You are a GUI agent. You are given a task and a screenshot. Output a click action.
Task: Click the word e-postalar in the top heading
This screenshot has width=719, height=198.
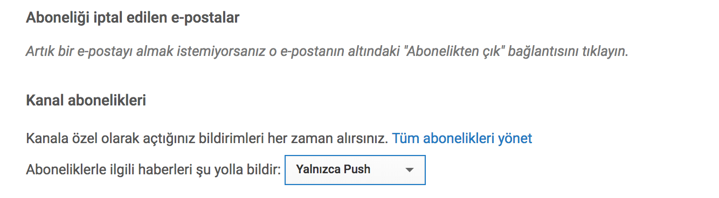point(211,18)
